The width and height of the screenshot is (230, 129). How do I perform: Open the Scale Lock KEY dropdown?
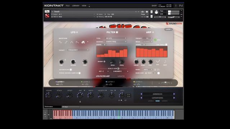[104, 71]
